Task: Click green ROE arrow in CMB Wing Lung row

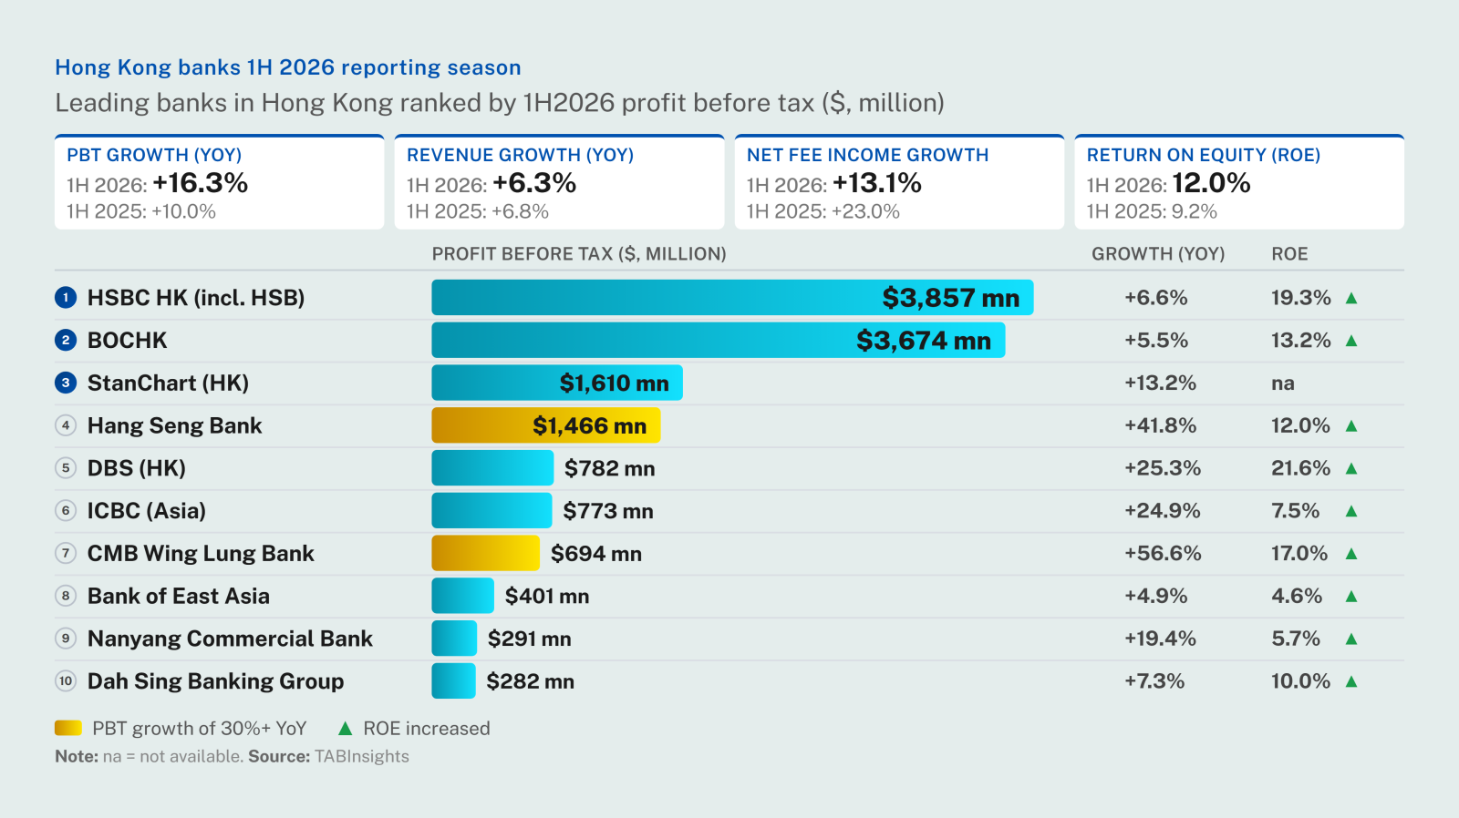Action: click(1351, 553)
